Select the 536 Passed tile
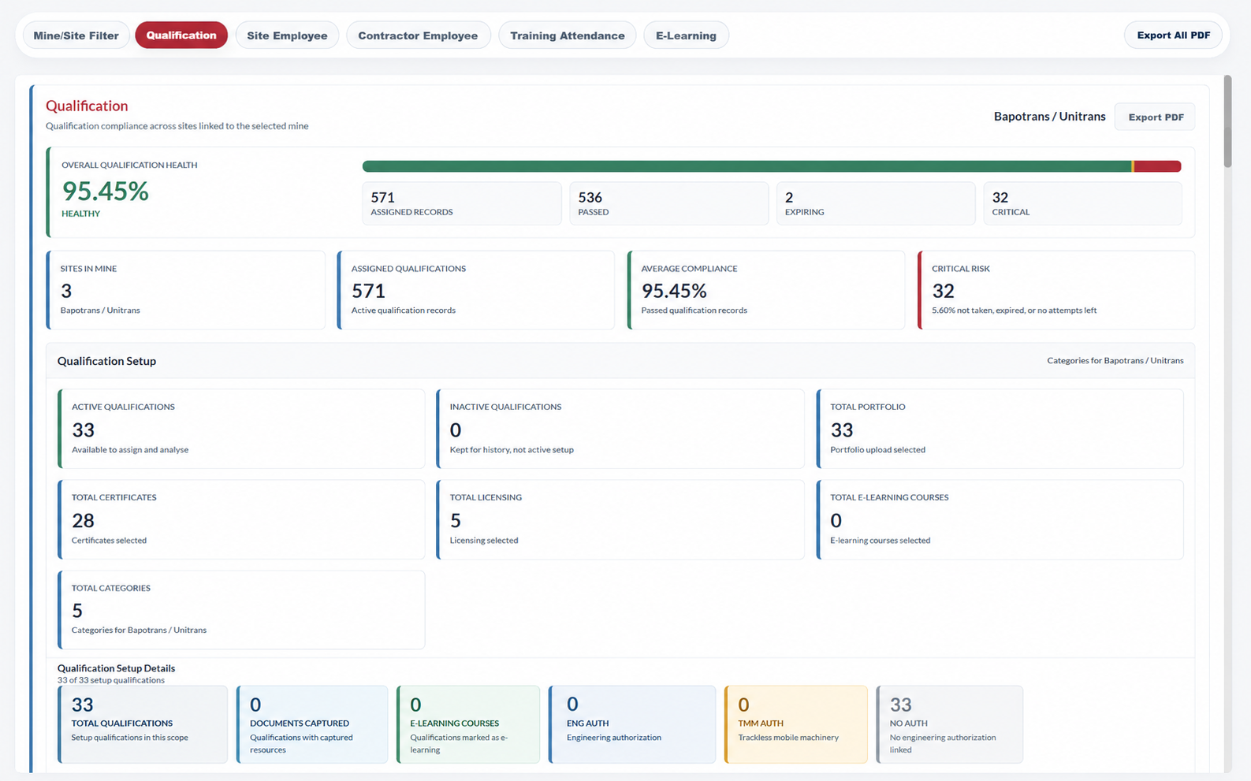1251x781 pixels. pyautogui.click(x=668, y=203)
